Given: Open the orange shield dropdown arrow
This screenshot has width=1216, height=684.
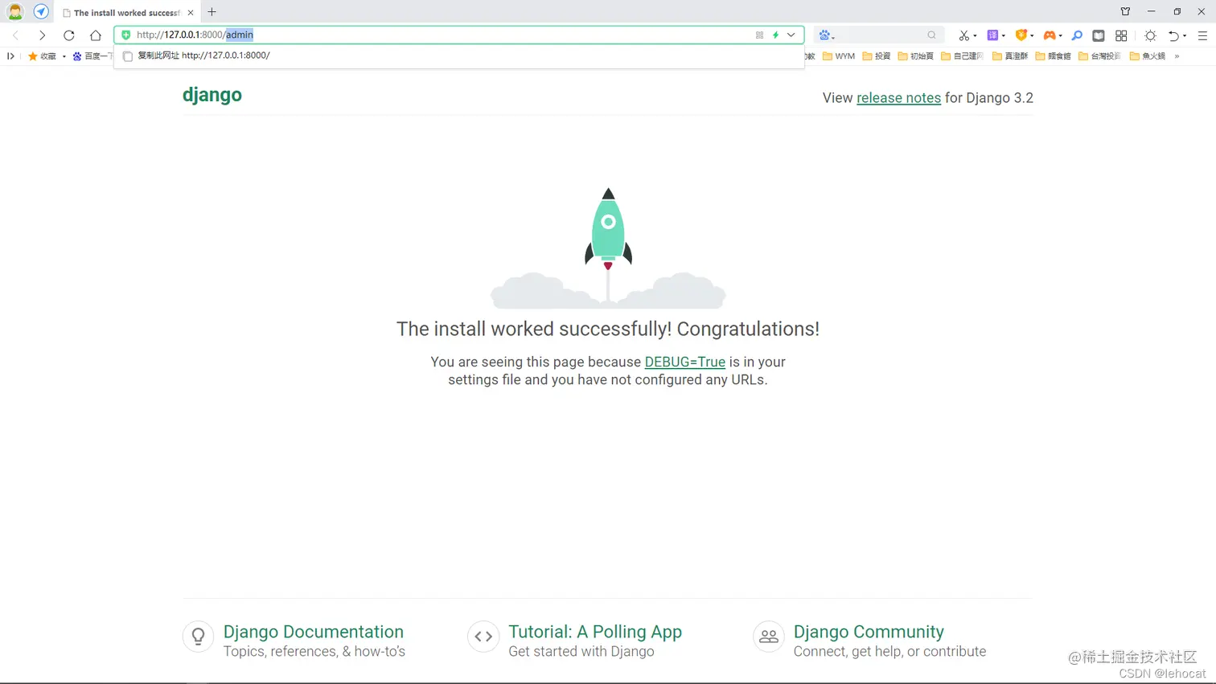Looking at the screenshot, I should [1032, 36].
